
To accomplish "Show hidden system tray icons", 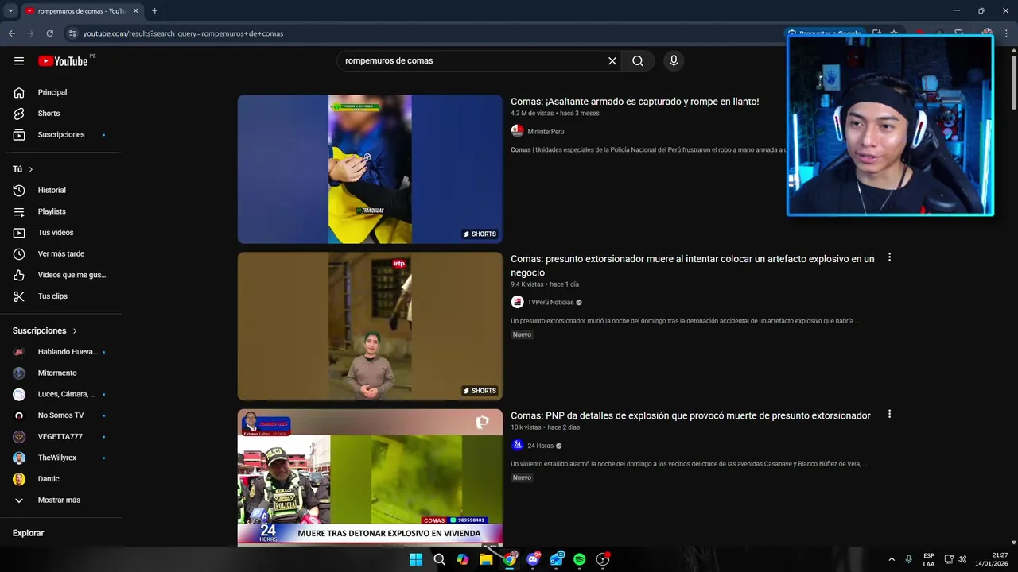I will point(892,559).
